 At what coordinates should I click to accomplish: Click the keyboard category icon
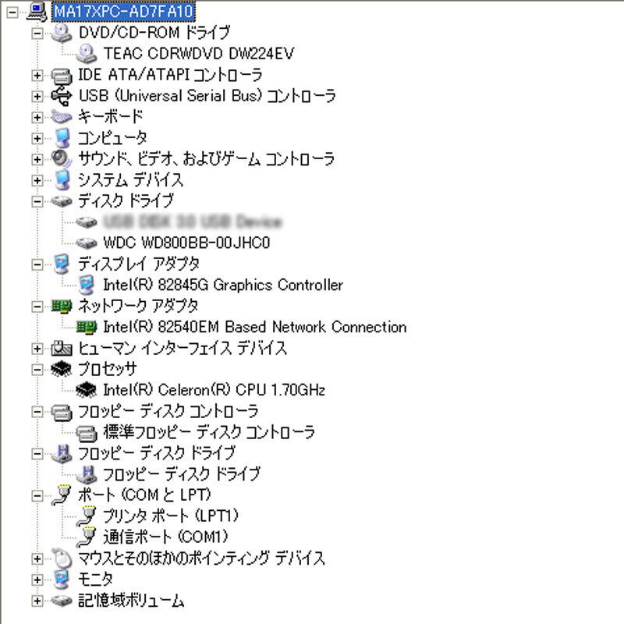[62, 116]
